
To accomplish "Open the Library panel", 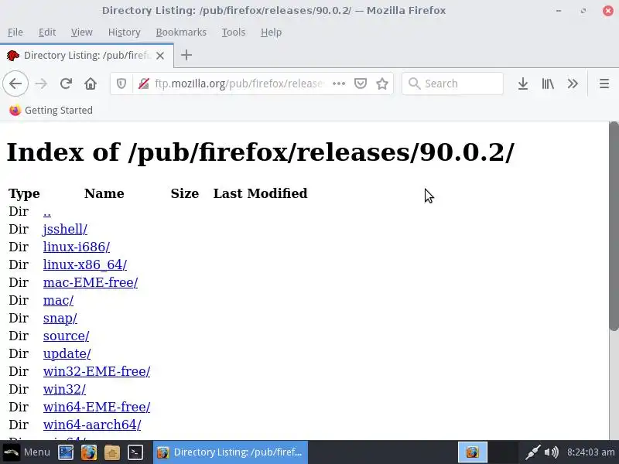I will point(548,84).
